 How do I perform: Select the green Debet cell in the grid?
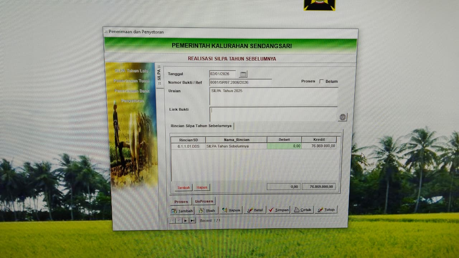tap(284, 146)
